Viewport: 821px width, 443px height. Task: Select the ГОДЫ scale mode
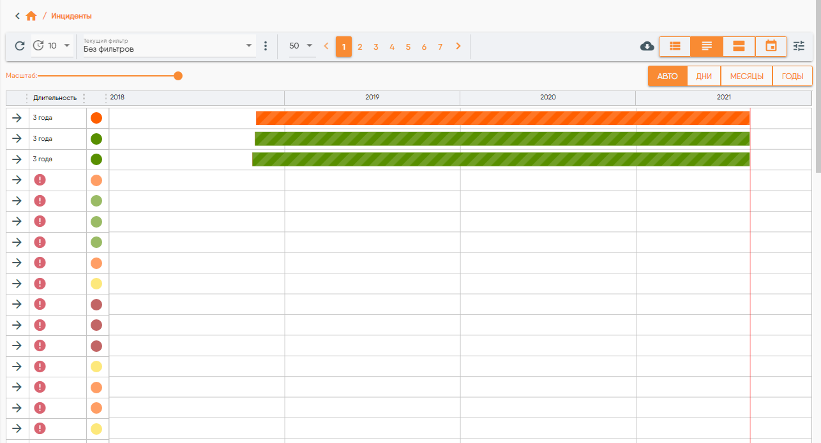(792, 76)
